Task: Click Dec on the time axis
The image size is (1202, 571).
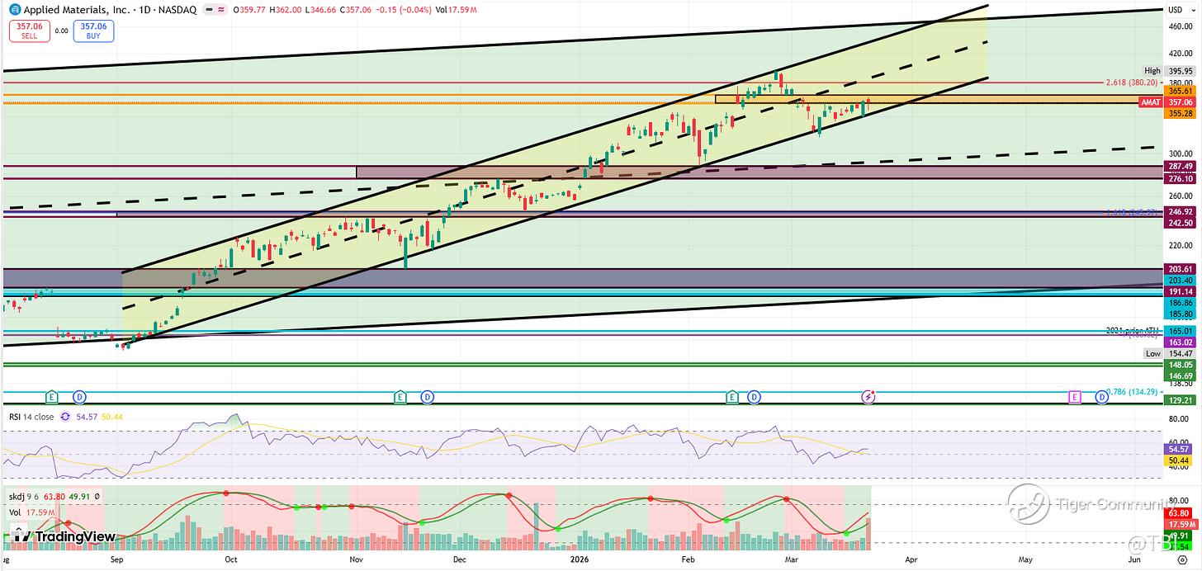Action: click(460, 559)
